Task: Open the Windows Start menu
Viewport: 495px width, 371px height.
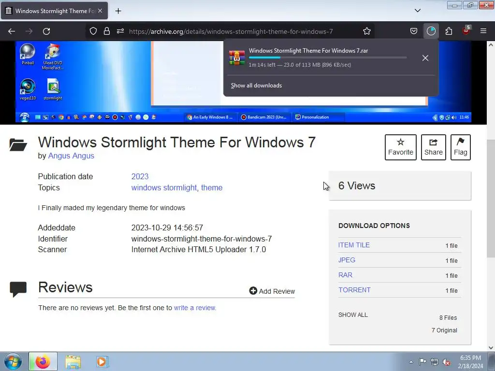Action: point(13,361)
